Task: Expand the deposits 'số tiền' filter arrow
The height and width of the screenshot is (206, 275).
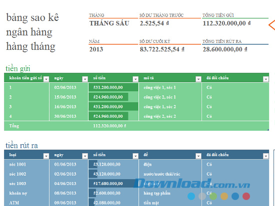Action: click(x=135, y=79)
